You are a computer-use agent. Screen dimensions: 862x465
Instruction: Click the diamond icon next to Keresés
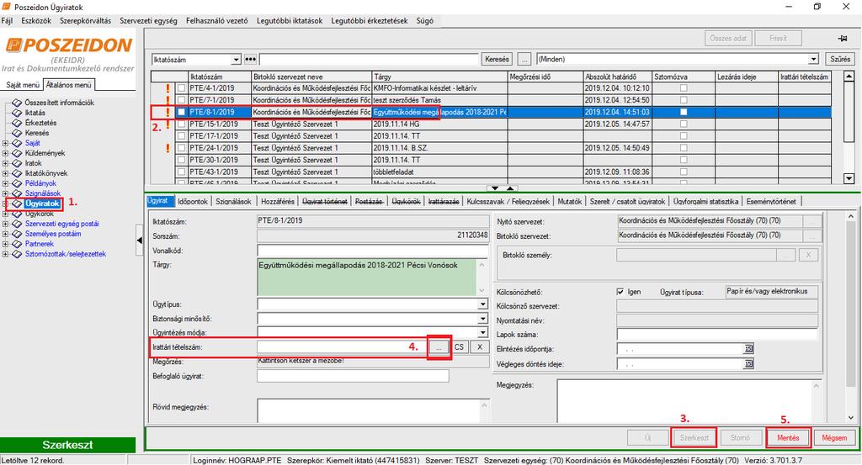[x=17, y=133]
